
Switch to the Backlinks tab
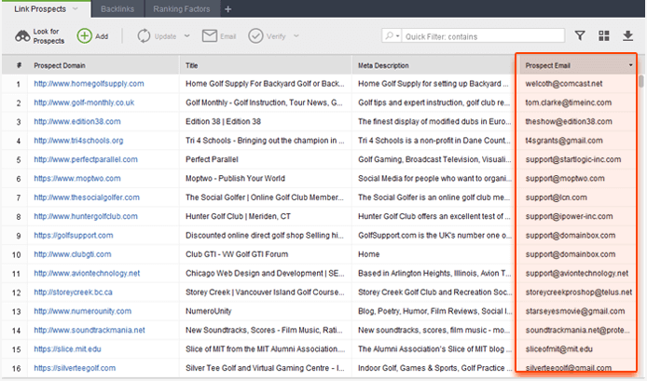coord(117,8)
